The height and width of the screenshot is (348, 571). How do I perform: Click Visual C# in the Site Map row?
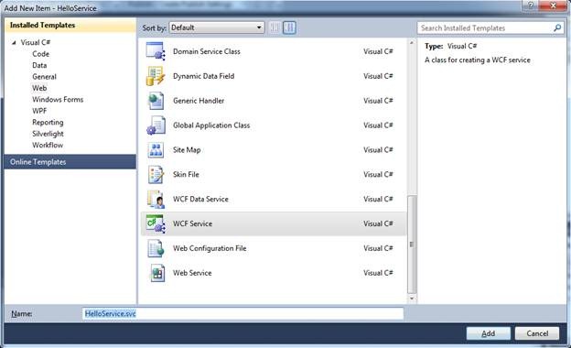pos(378,150)
